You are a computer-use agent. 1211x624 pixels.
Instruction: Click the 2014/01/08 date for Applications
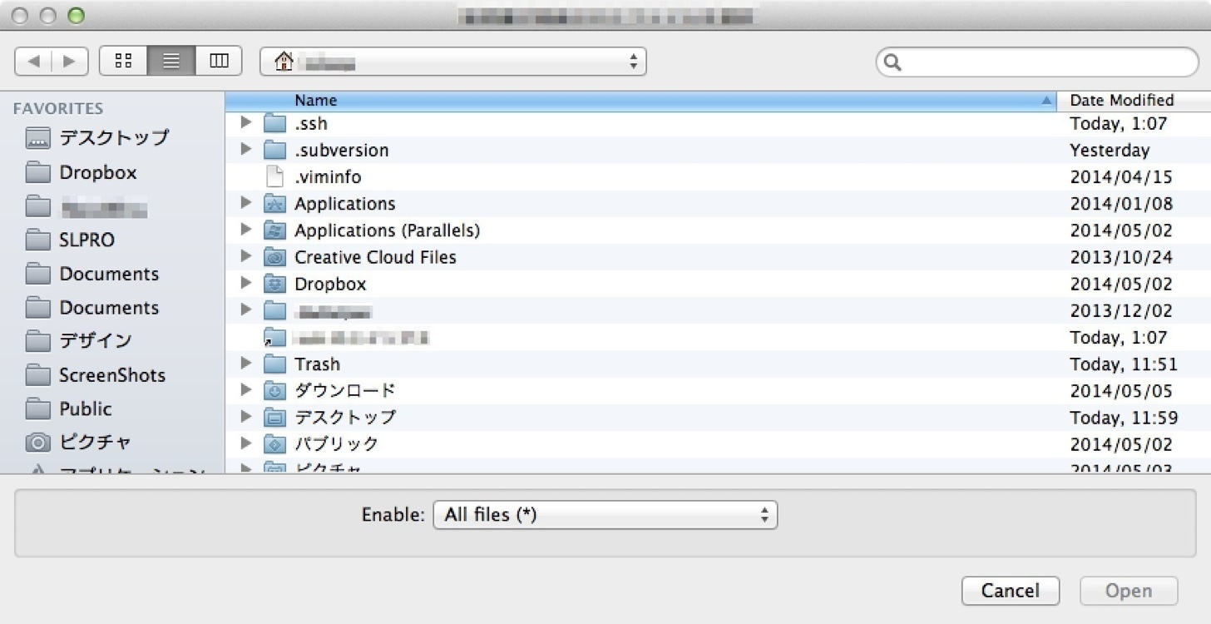1120,204
